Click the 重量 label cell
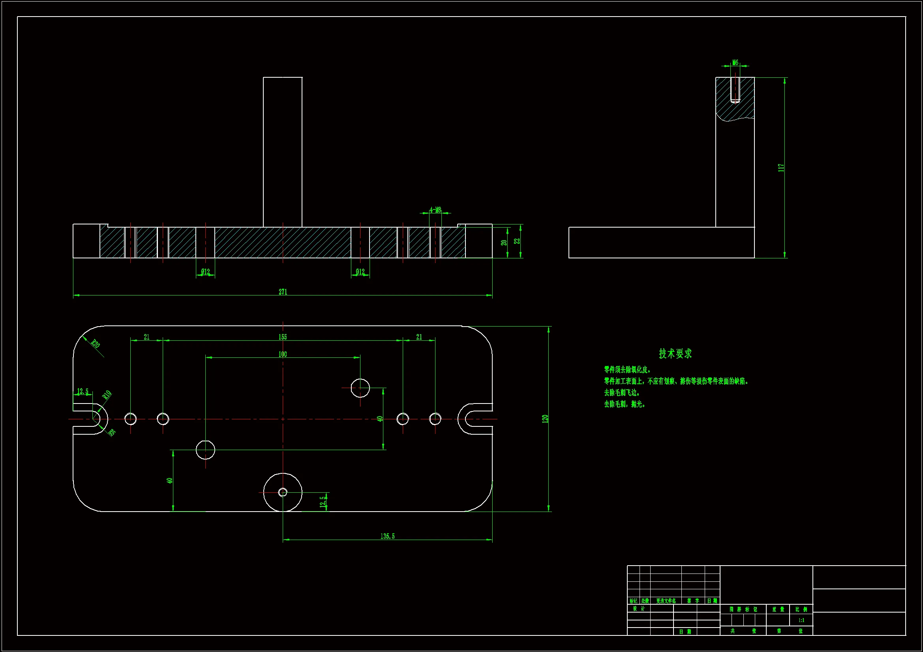923x652 pixels. (778, 609)
